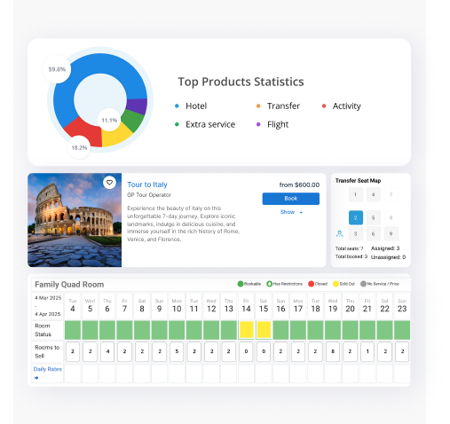Click the sold-out status cell for Fri 14
Image resolution: width=450 pixels, height=424 pixels.
click(246, 330)
